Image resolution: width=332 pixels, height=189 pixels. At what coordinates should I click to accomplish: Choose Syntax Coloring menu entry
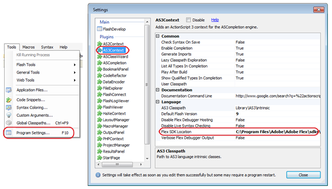click(x=42, y=107)
